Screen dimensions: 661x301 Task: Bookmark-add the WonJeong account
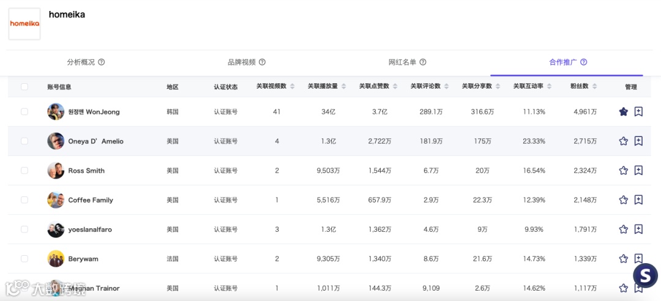(x=638, y=112)
